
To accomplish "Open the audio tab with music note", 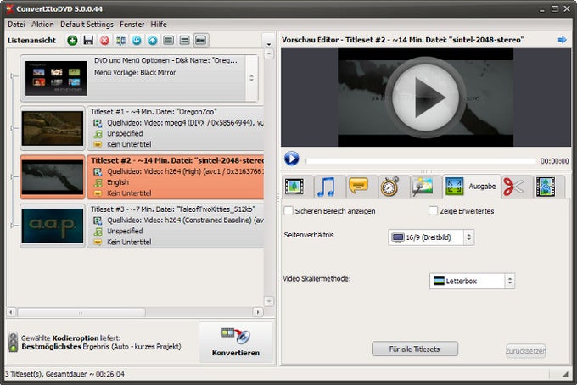I will (x=326, y=187).
